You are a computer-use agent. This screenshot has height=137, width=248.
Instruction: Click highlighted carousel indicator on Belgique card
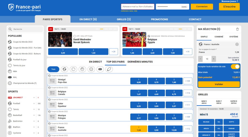pyautogui.click(x=180, y=29)
